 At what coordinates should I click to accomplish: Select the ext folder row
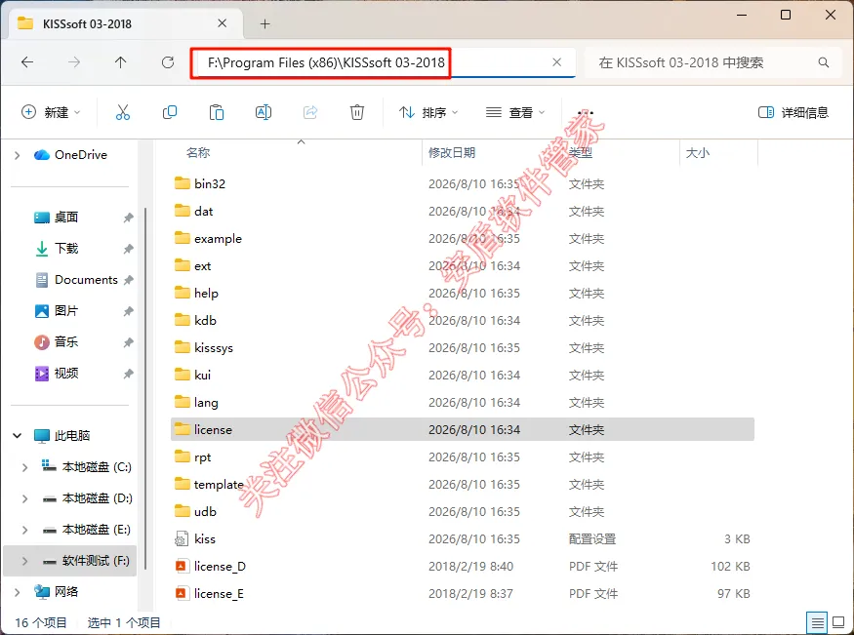pos(462,266)
